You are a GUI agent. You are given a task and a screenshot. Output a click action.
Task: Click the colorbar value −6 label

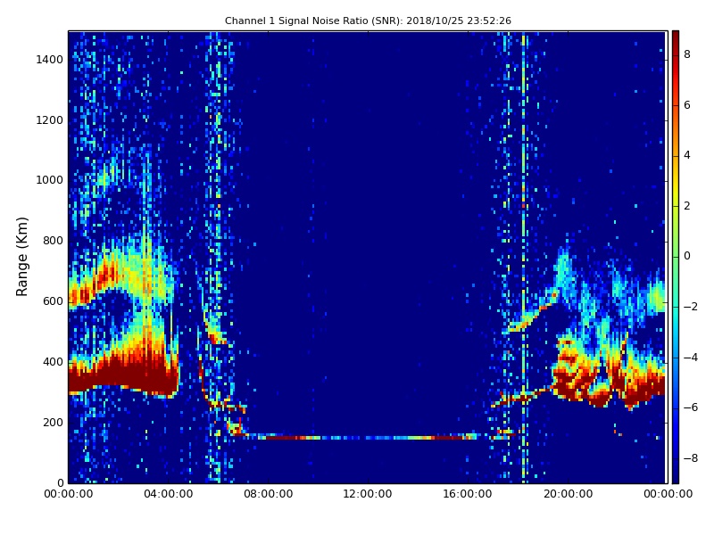pos(691,407)
